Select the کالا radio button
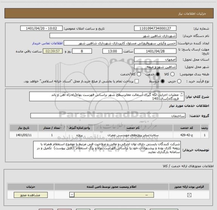 [172, 74]
